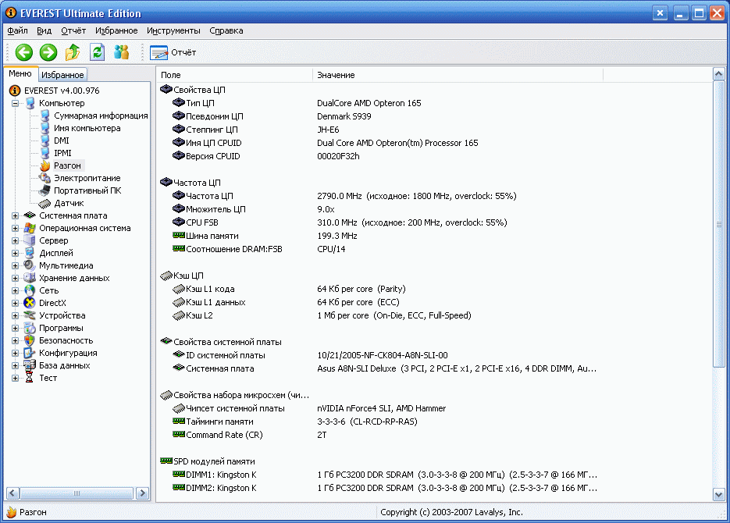Click the right panel vertical scrollbar thumb

point(718,224)
